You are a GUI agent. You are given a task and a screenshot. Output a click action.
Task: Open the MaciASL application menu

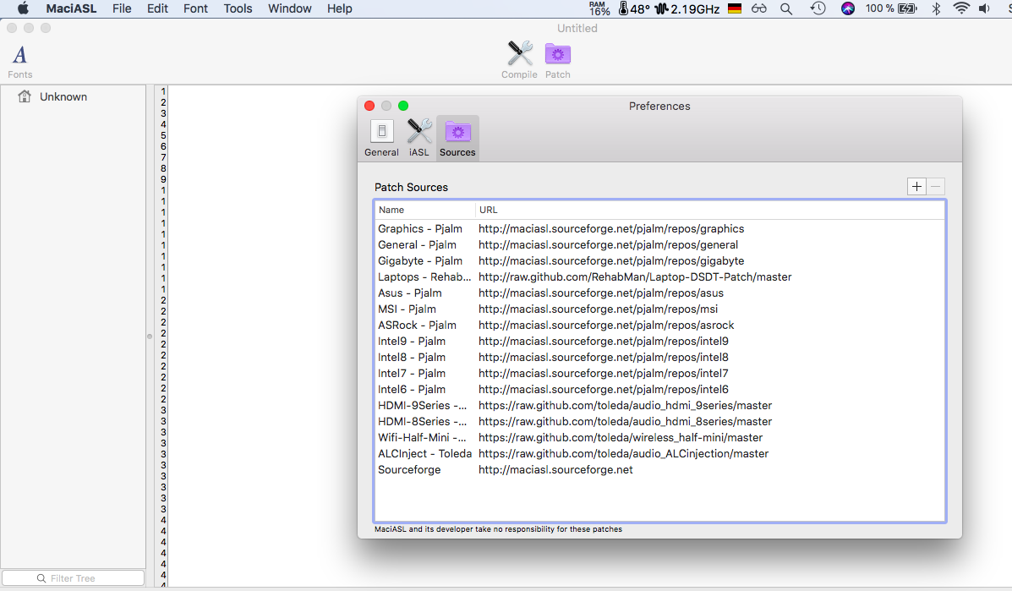(x=71, y=8)
